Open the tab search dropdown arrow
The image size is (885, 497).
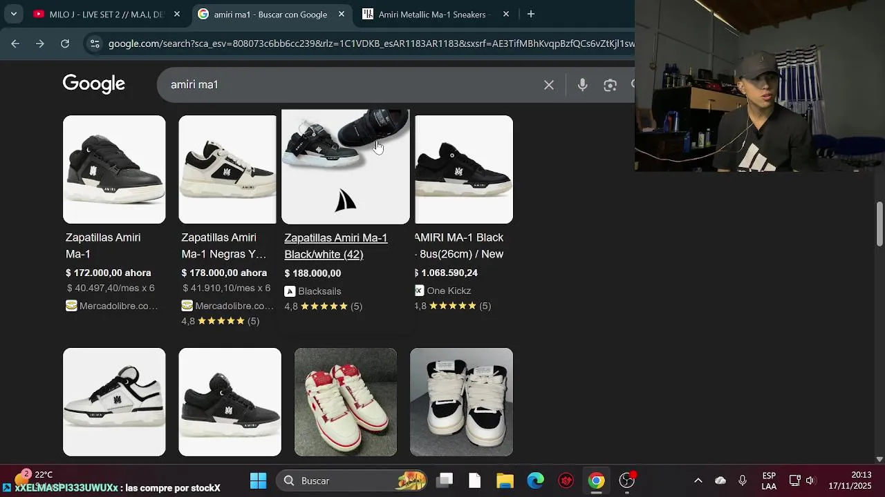(x=13, y=14)
